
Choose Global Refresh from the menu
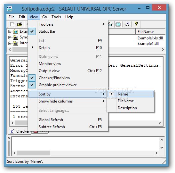point(68,120)
